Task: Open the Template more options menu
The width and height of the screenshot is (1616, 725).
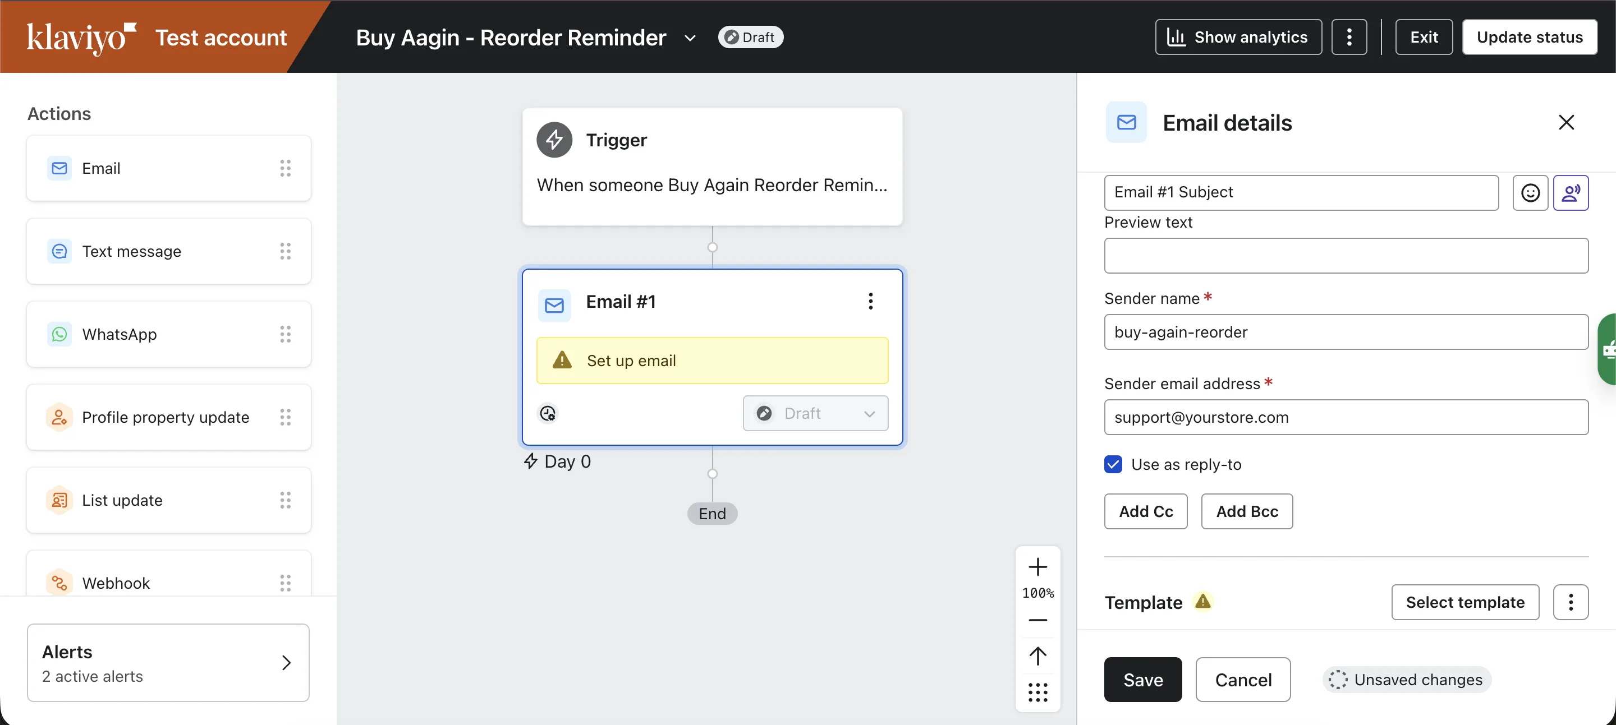Action: 1570,602
